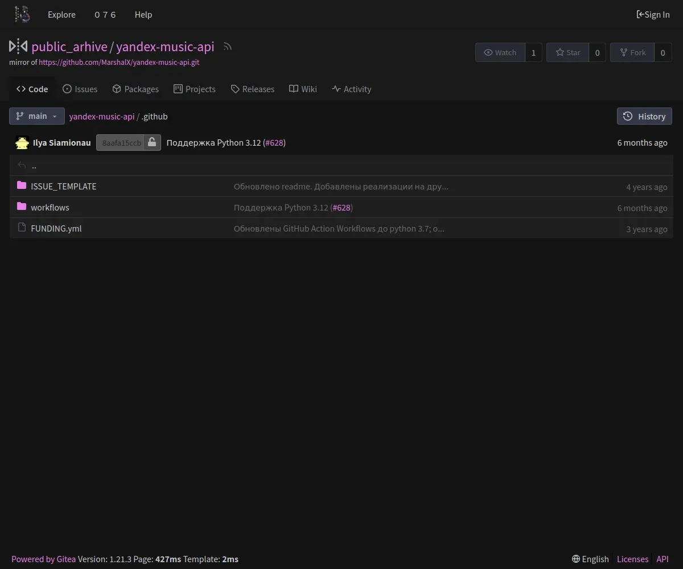
Task: Star this repository
Action: 568,52
